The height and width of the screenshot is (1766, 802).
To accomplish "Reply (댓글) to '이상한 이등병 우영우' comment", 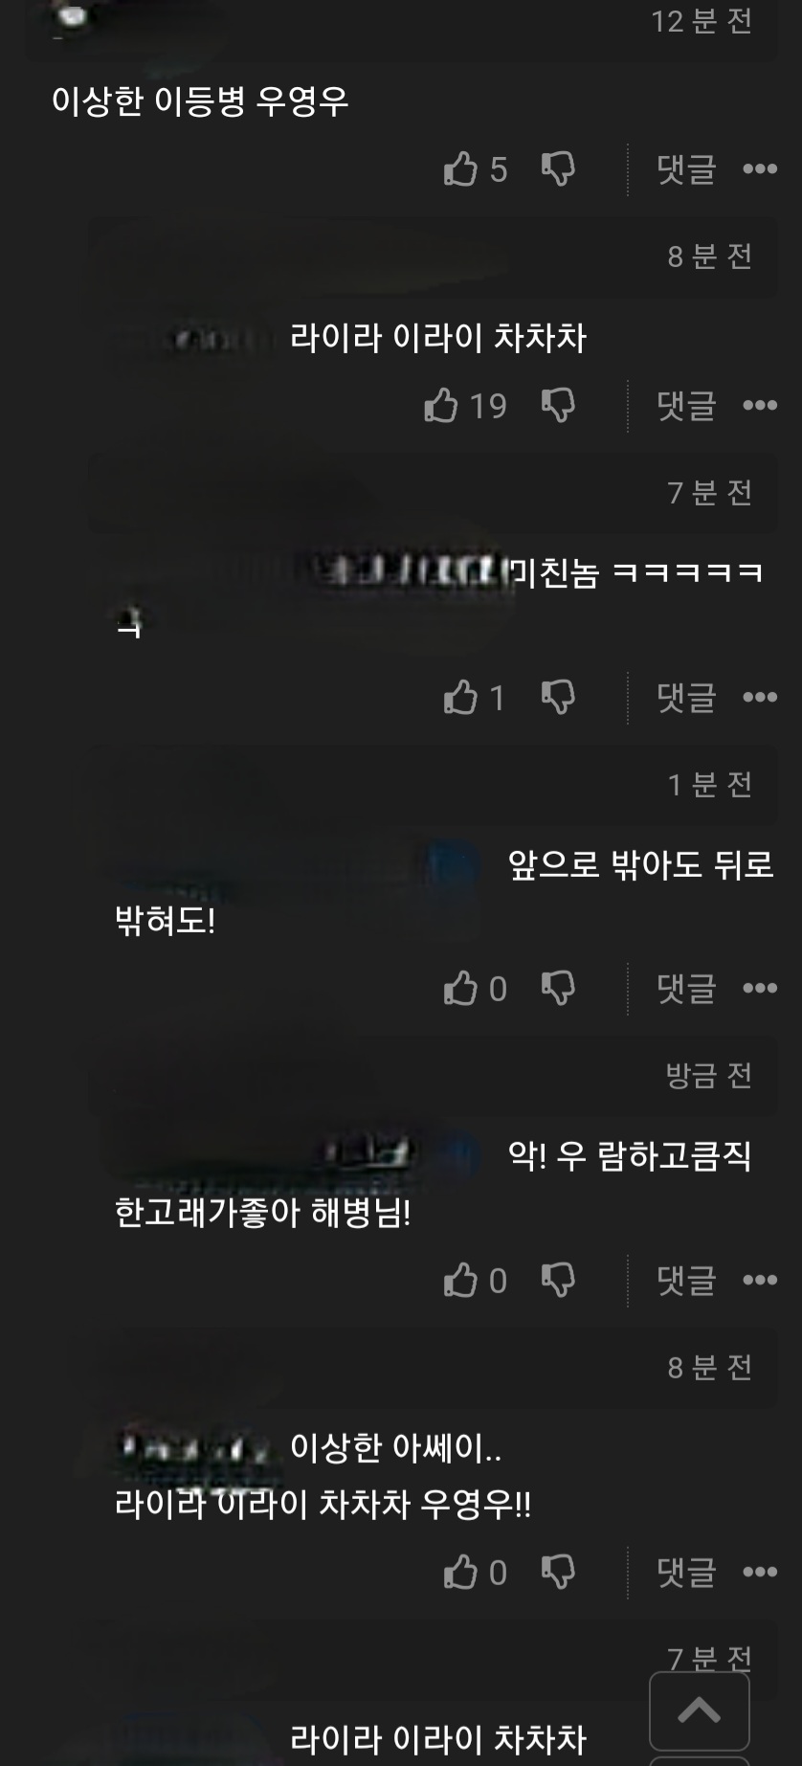I will pos(686,169).
